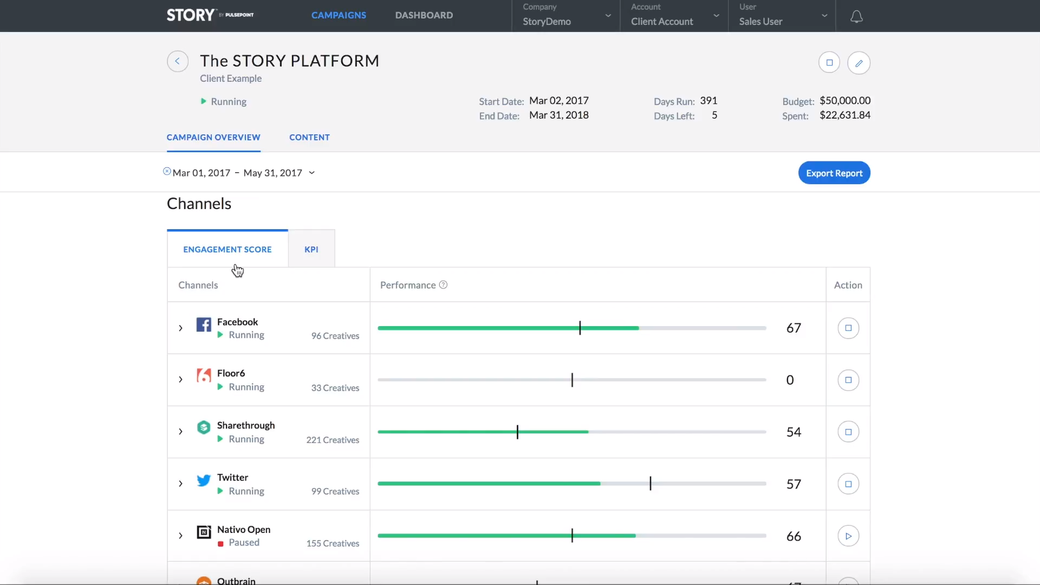
Task: Click the back arrow beside campaign title
Action: coord(178,61)
